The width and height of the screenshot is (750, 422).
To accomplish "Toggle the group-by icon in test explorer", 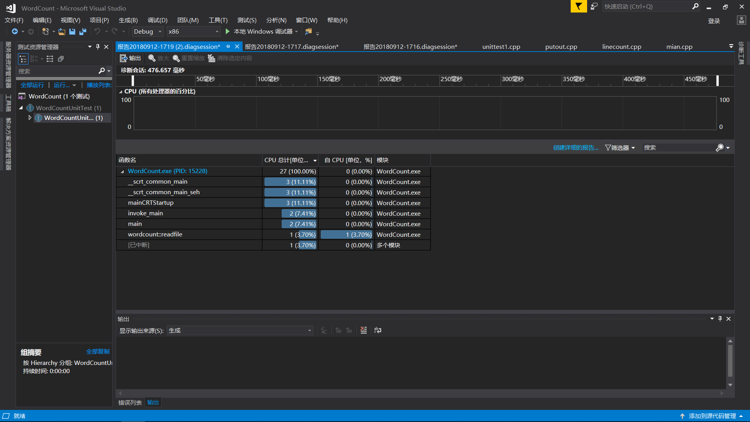I will click(x=34, y=59).
